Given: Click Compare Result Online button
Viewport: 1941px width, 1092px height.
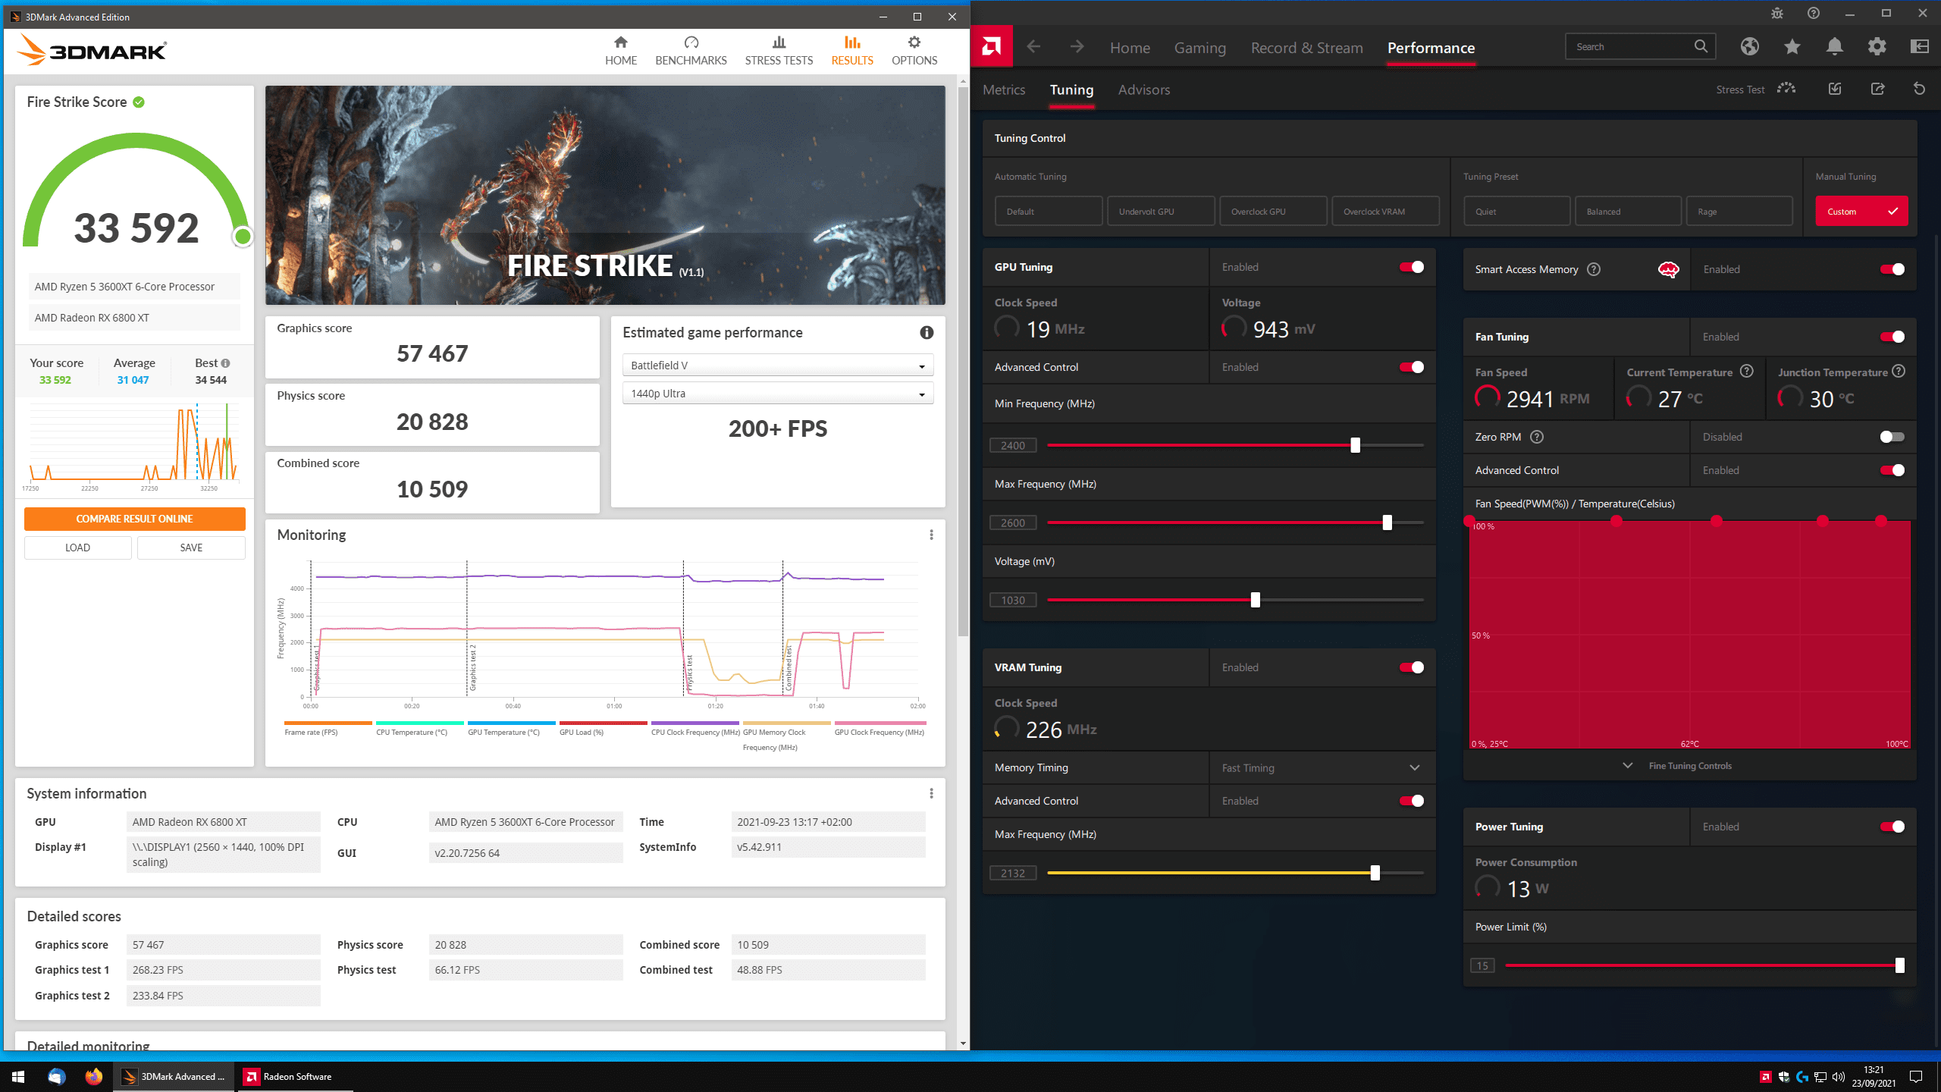Looking at the screenshot, I should click(x=134, y=519).
